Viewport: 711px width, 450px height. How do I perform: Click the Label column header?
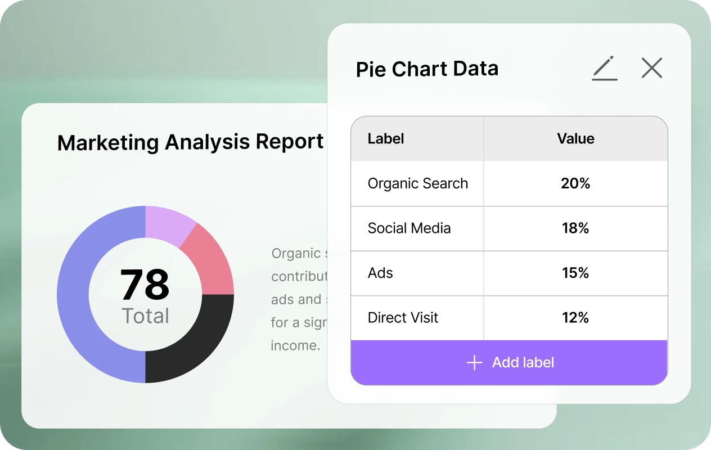pos(385,138)
